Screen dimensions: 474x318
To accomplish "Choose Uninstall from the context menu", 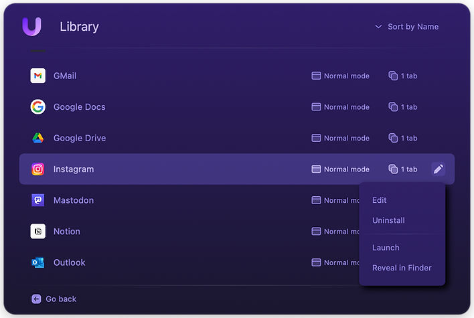I will pos(388,220).
